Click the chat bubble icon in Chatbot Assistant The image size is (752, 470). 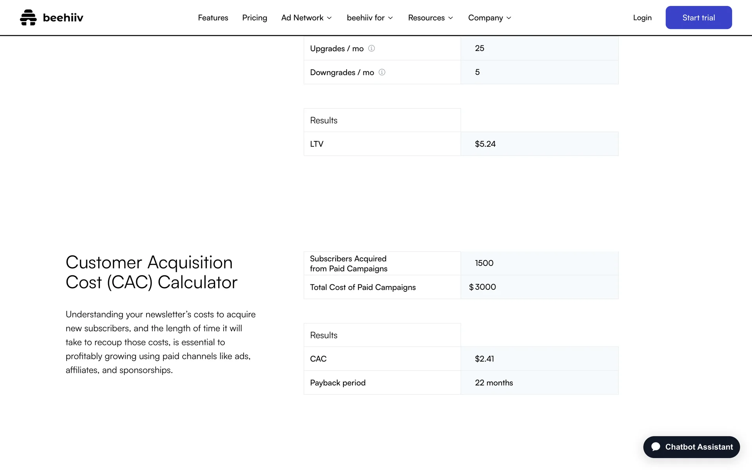(x=656, y=447)
